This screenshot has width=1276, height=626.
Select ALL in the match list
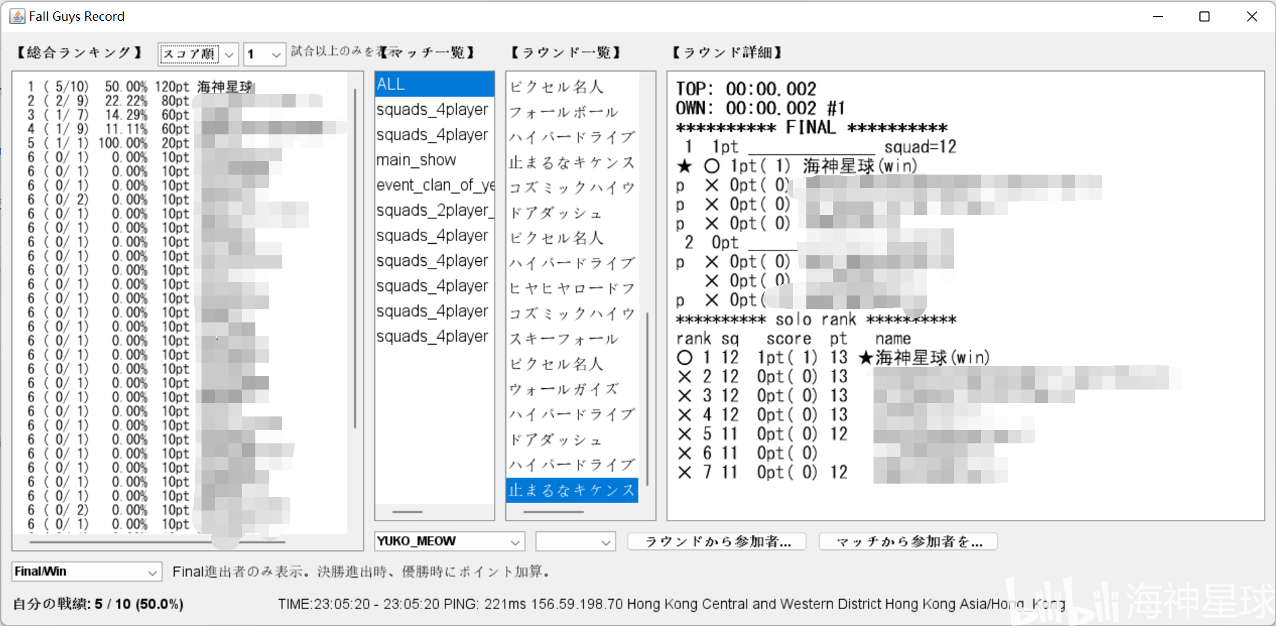[434, 83]
